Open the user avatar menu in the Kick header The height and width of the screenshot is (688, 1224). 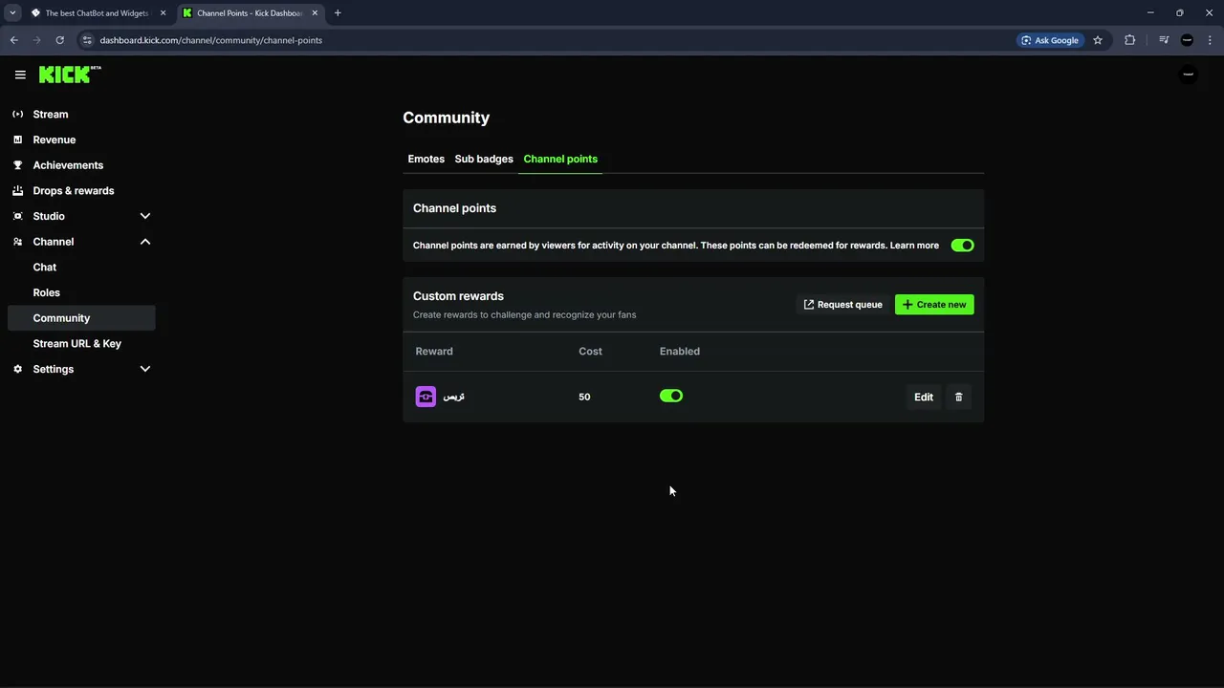(x=1188, y=75)
